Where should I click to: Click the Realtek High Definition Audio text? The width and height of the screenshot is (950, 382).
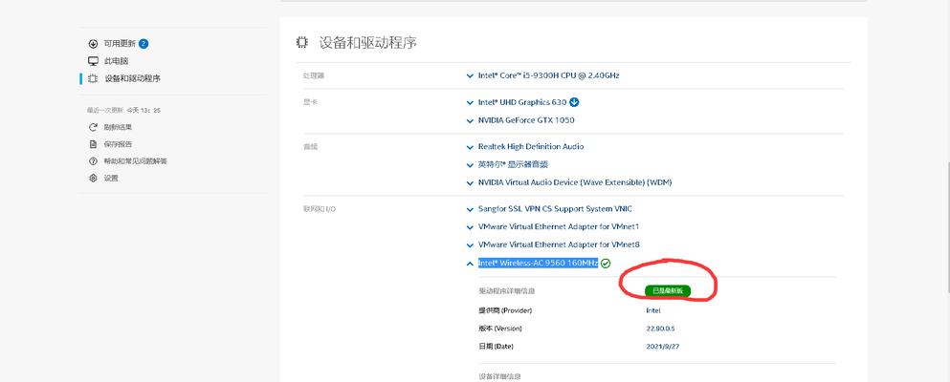click(x=531, y=146)
